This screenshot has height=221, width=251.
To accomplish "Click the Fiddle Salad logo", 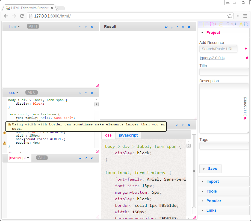I will (223, 24).
